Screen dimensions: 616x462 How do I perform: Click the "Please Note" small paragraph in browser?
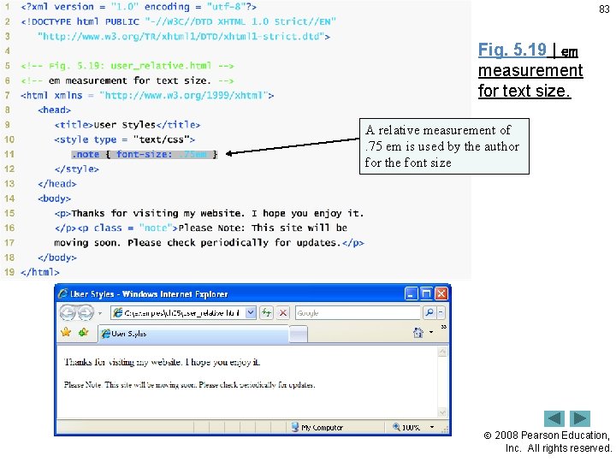[189, 385]
